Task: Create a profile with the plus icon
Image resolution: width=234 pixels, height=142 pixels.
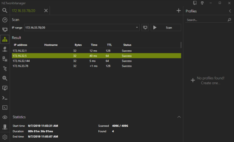Action: pyautogui.click(x=193, y=80)
